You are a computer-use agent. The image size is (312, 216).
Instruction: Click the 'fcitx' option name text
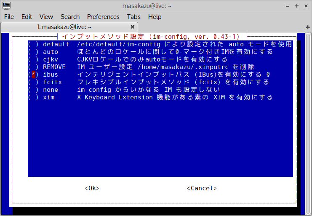point(53,82)
